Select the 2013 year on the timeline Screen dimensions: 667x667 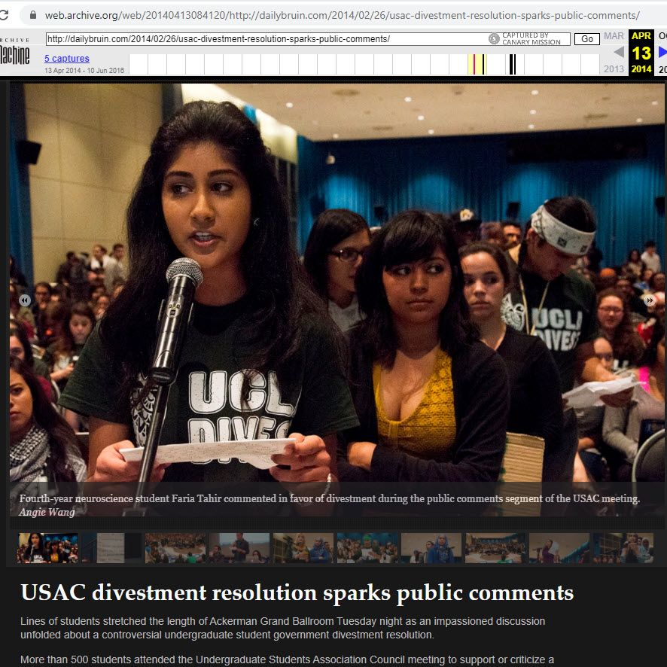tap(613, 69)
